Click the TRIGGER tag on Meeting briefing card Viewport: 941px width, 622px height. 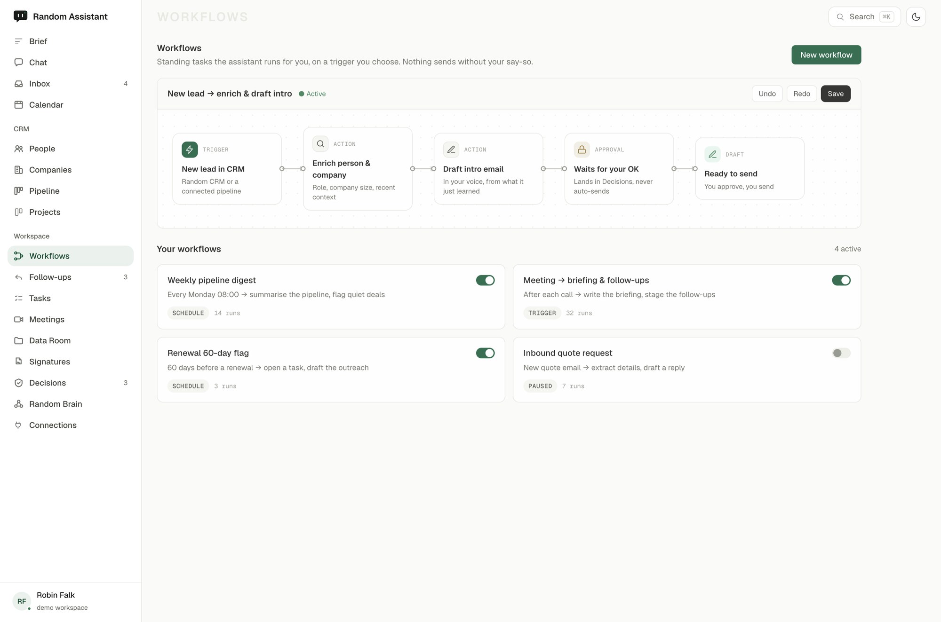[x=542, y=313]
